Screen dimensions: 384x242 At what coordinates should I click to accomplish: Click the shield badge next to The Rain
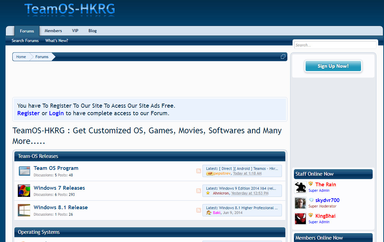[x=311, y=184]
